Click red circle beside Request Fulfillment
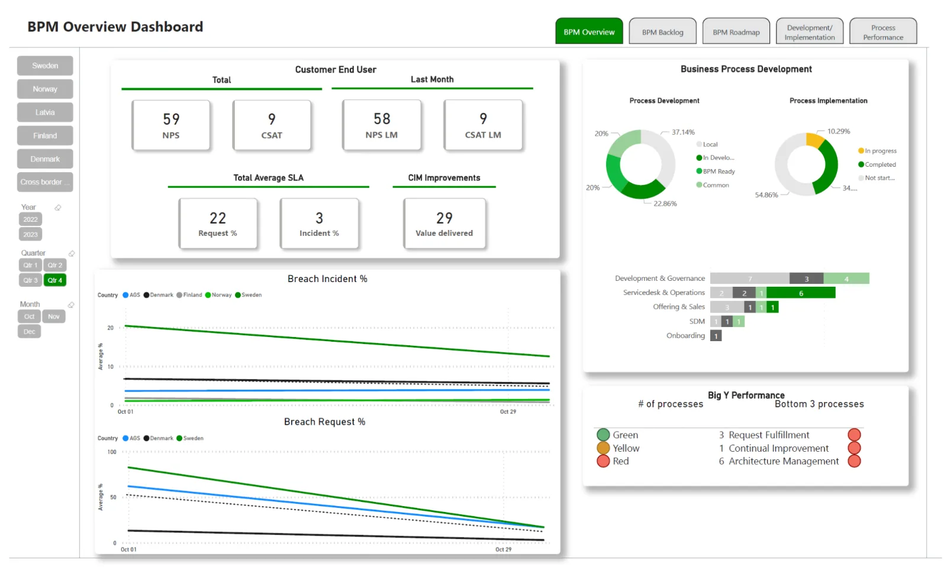 point(854,435)
